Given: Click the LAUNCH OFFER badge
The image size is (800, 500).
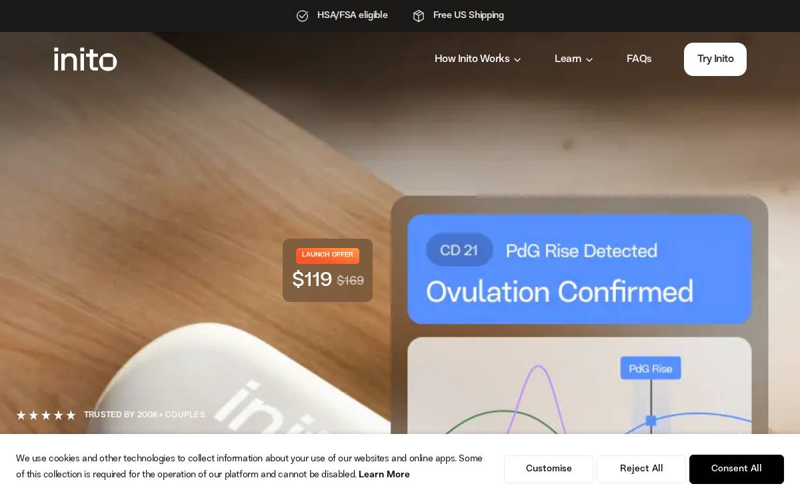Looking at the screenshot, I should (x=327, y=255).
